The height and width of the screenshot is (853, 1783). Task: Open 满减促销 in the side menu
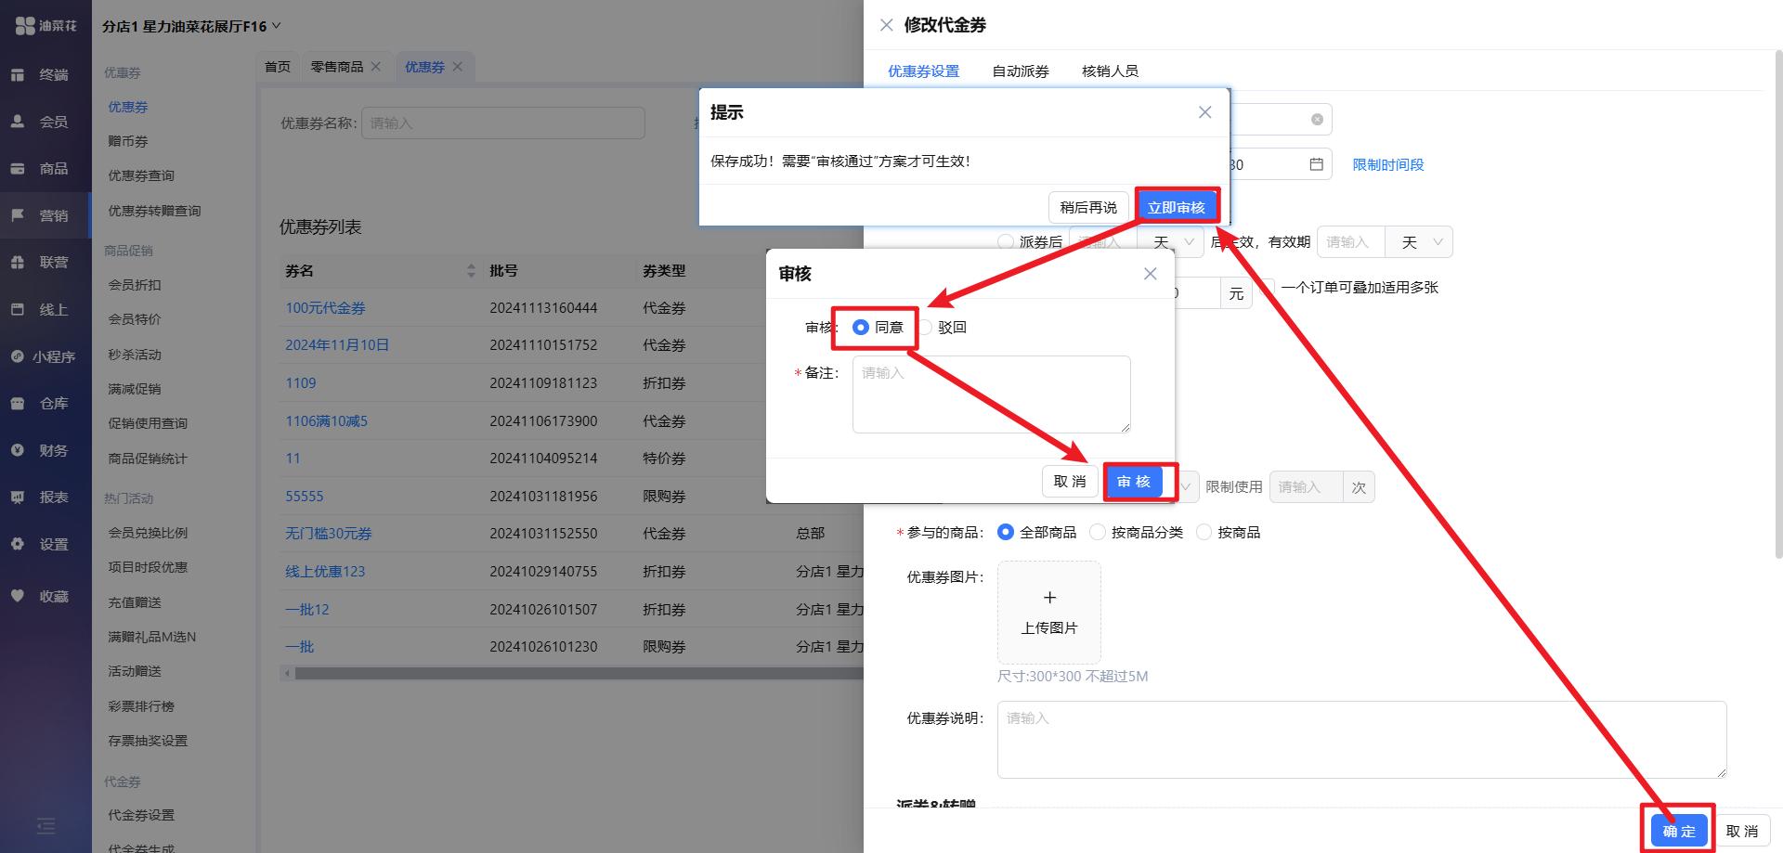(x=135, y=389)
